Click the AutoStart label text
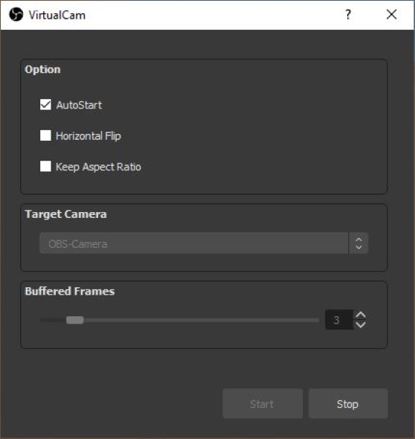 coord(79,105)
